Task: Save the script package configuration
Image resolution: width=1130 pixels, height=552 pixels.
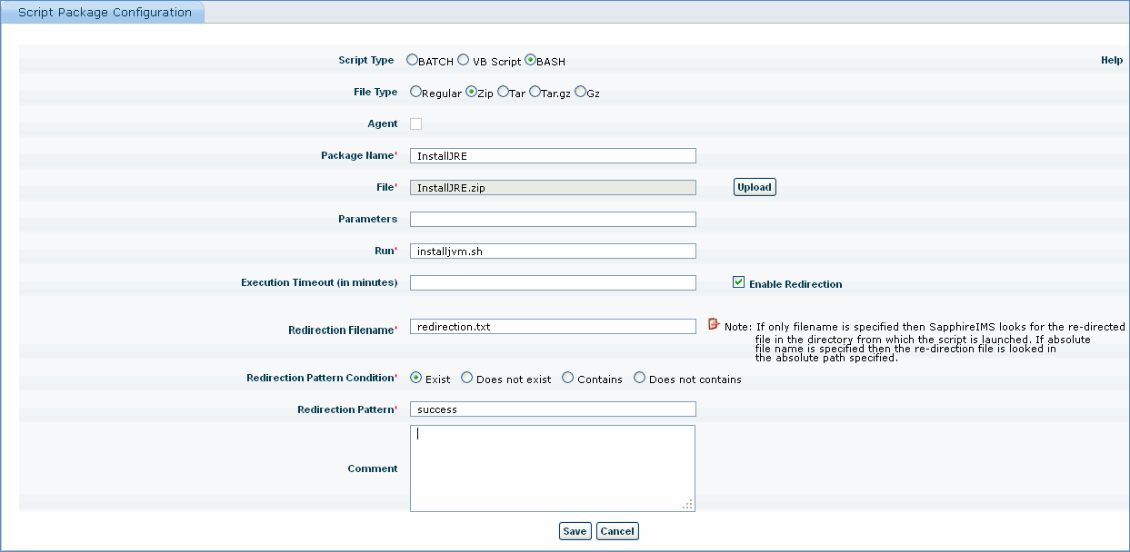Action: pos(575,531)
